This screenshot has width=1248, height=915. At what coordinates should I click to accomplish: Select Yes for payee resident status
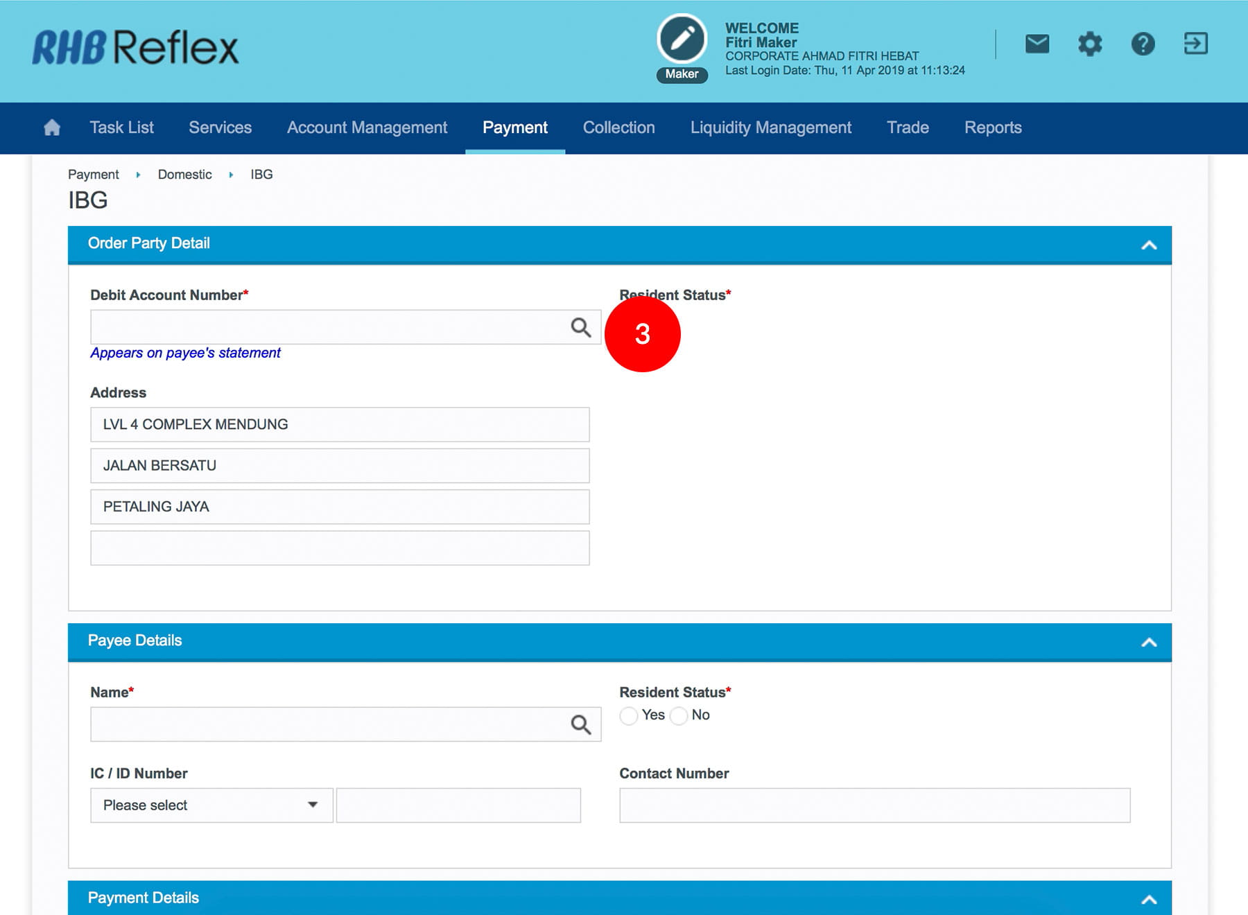(629, 715)
